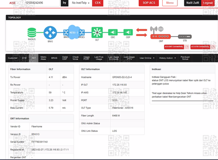
Task: Open the Last Usage Minitools tab
Action: point(114,58)
